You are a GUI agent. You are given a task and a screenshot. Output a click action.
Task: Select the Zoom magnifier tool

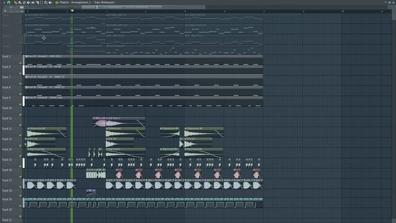click(46, 2)
